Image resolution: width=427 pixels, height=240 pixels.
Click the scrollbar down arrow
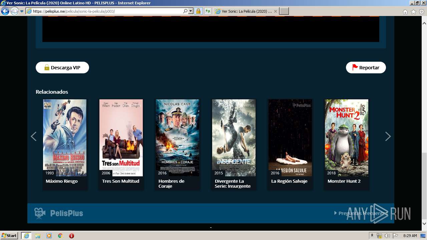(424, 224)
